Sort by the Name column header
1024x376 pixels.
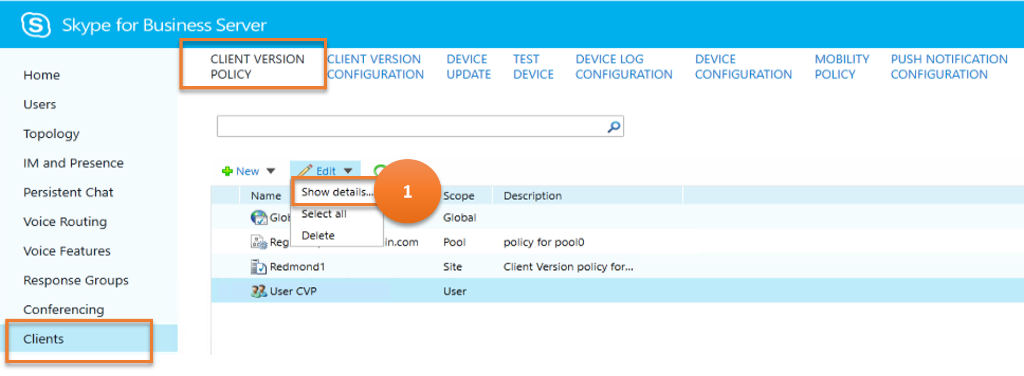click(x=266, y=195)
